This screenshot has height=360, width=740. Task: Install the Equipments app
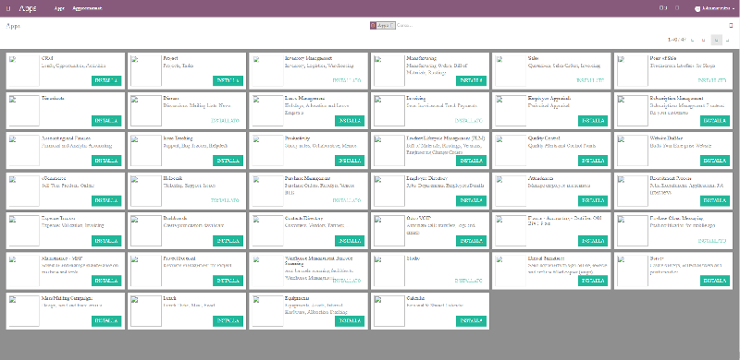[350, 321]
